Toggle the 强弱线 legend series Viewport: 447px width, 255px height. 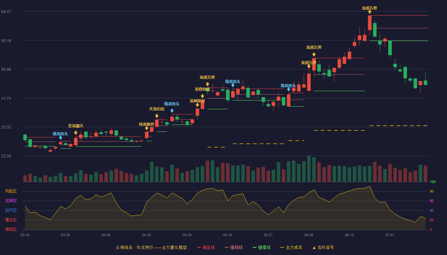coord(234,247)
